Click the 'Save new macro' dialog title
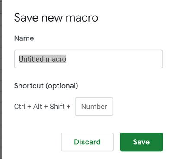Screen dimensions: 173x159 56,18
